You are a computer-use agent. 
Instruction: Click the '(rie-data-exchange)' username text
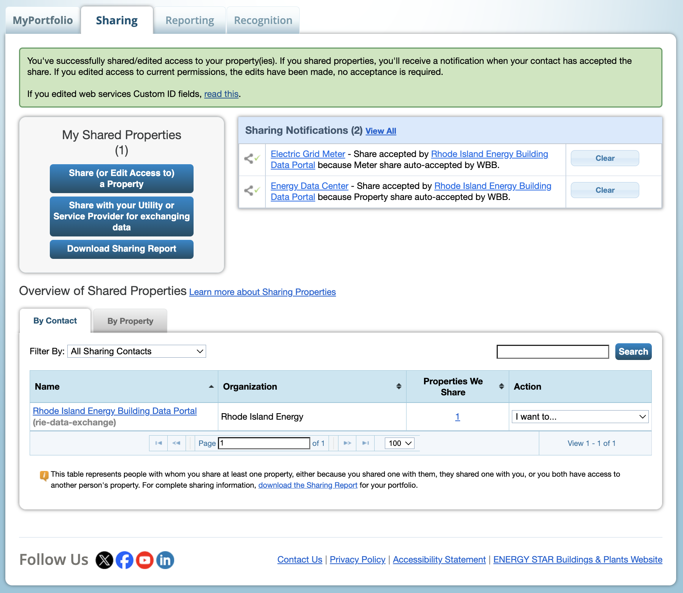pos(74,422)
